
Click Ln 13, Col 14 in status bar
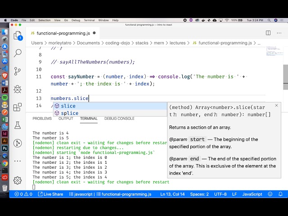(x=172, y=194)
